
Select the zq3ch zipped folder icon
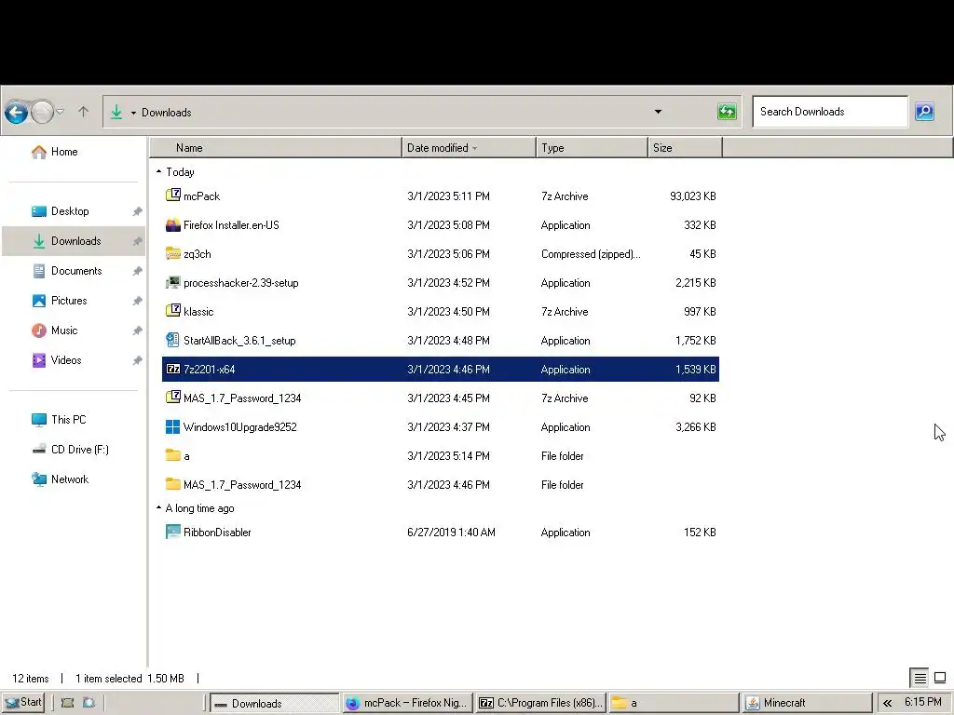pos(172,253)
